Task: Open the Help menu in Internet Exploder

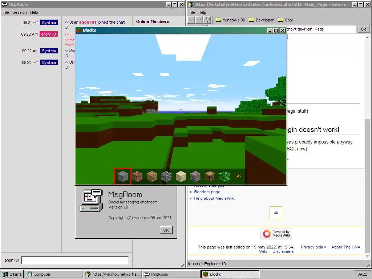Action: point(202,12)
